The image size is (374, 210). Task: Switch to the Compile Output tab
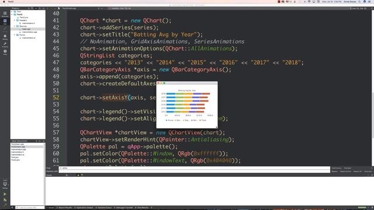104,208
